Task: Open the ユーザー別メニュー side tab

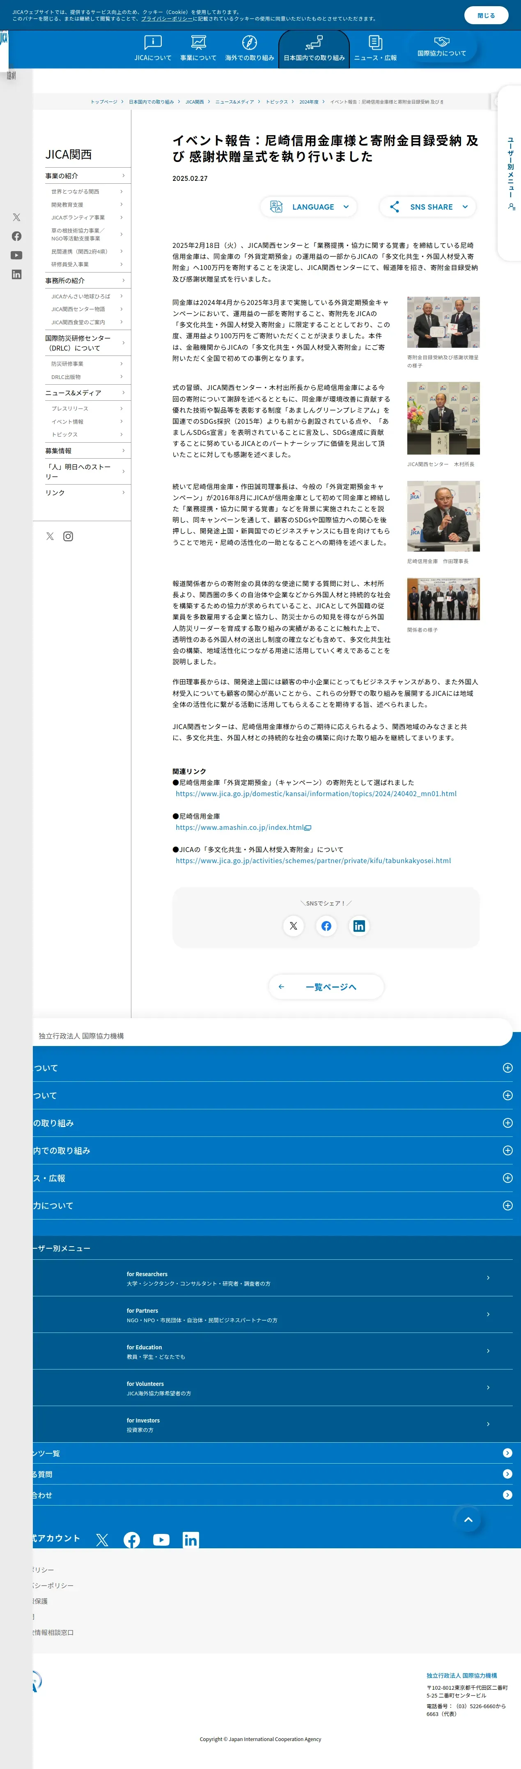Action: pos(510,173)
